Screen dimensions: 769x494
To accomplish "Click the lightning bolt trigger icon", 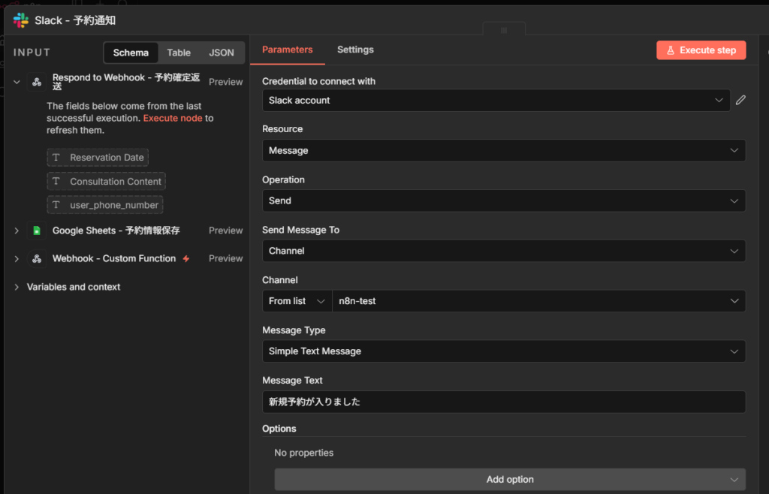I will [x=186, y=259].
